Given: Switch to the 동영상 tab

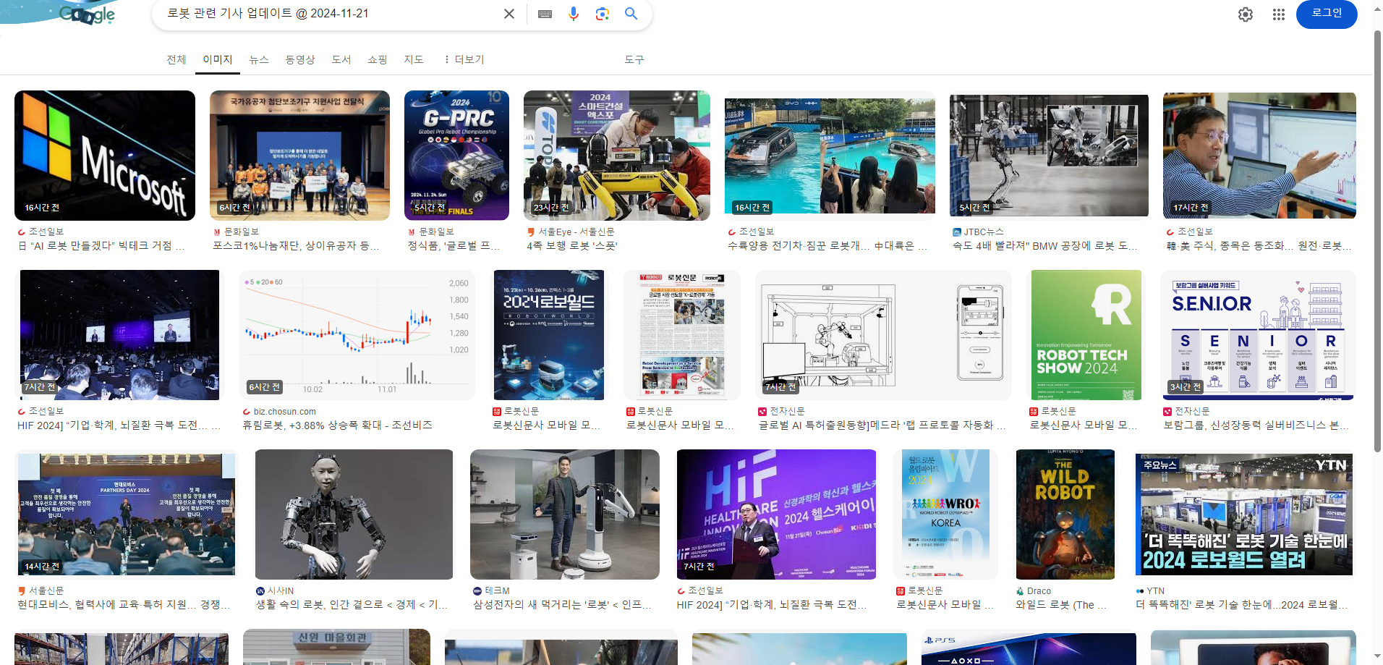Looking at the screenshot, I should pos(300,59).
